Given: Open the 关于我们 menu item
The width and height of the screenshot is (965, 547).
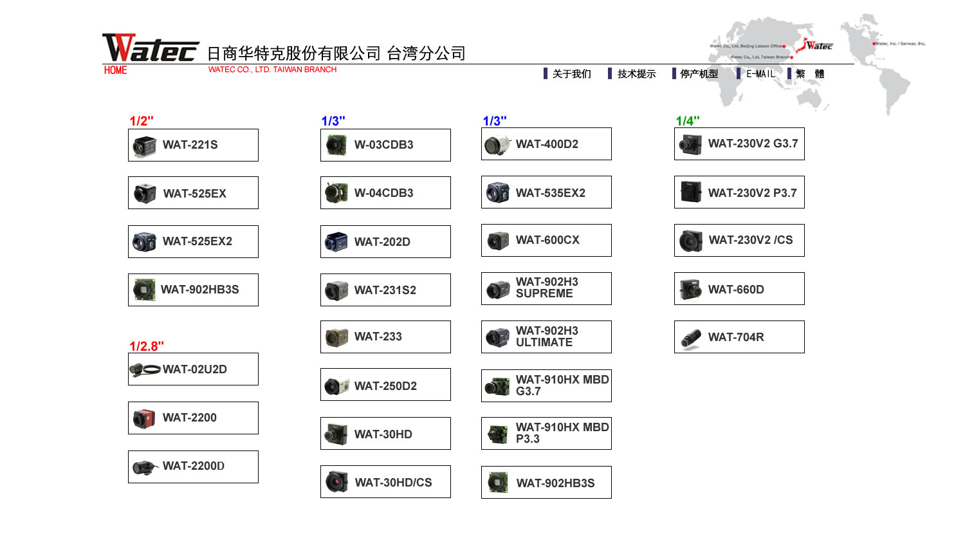Looking at the screenshot, I should [571, 74].
